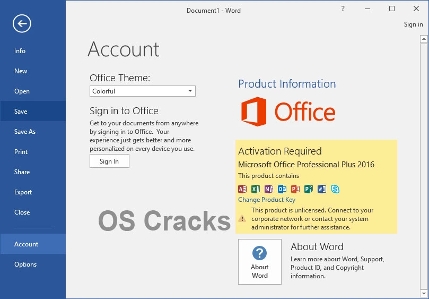
Task: Click the Office logo
Action: click(x=288, y=112)
